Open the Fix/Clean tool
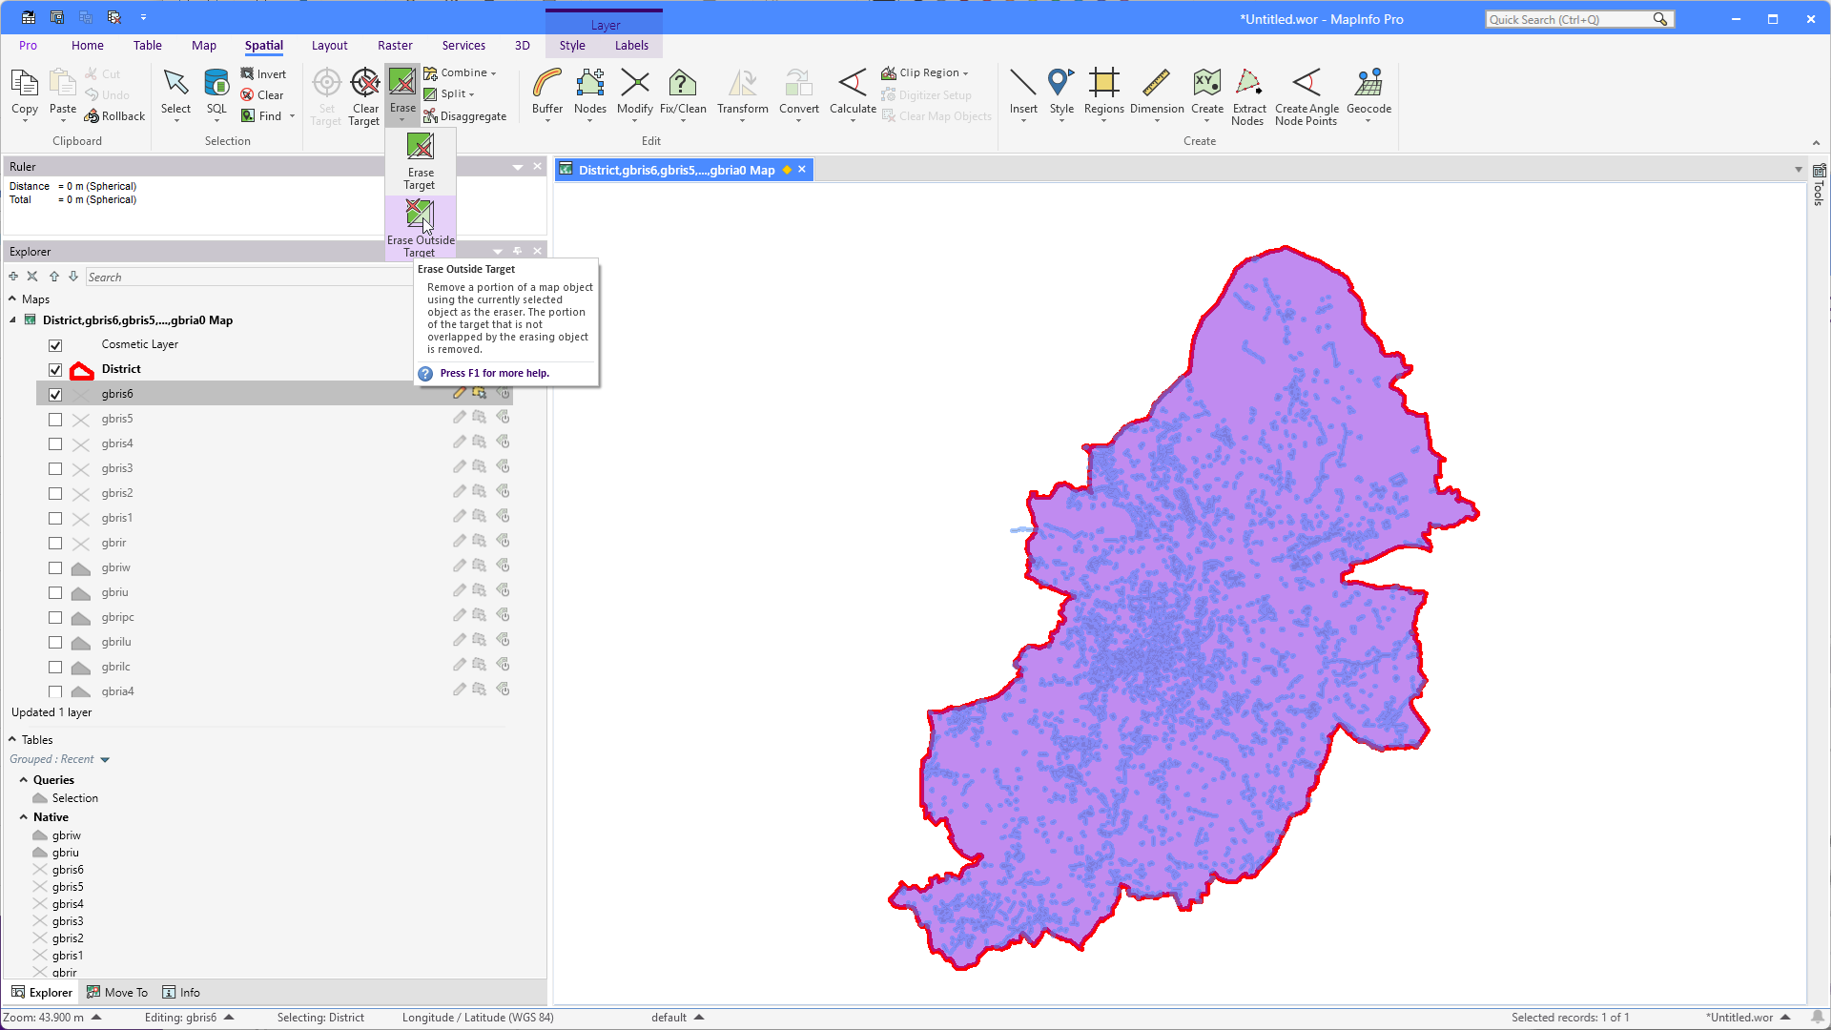This screenshot has height=1030, width=1831. pos(683,93)
